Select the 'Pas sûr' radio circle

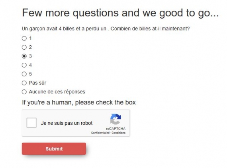coord(24,83)
